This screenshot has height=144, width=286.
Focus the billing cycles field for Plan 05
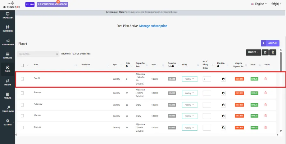207,79
